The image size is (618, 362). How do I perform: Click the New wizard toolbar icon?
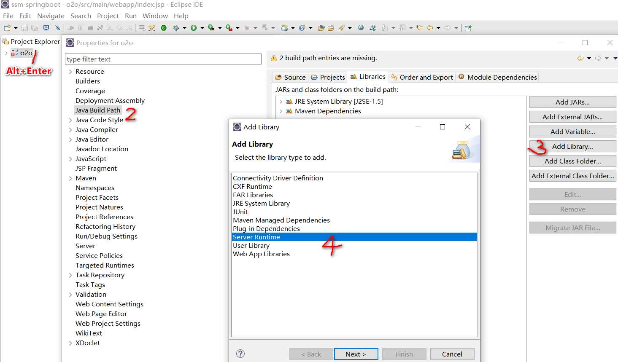pyautogui.click(x=7, y=28)
